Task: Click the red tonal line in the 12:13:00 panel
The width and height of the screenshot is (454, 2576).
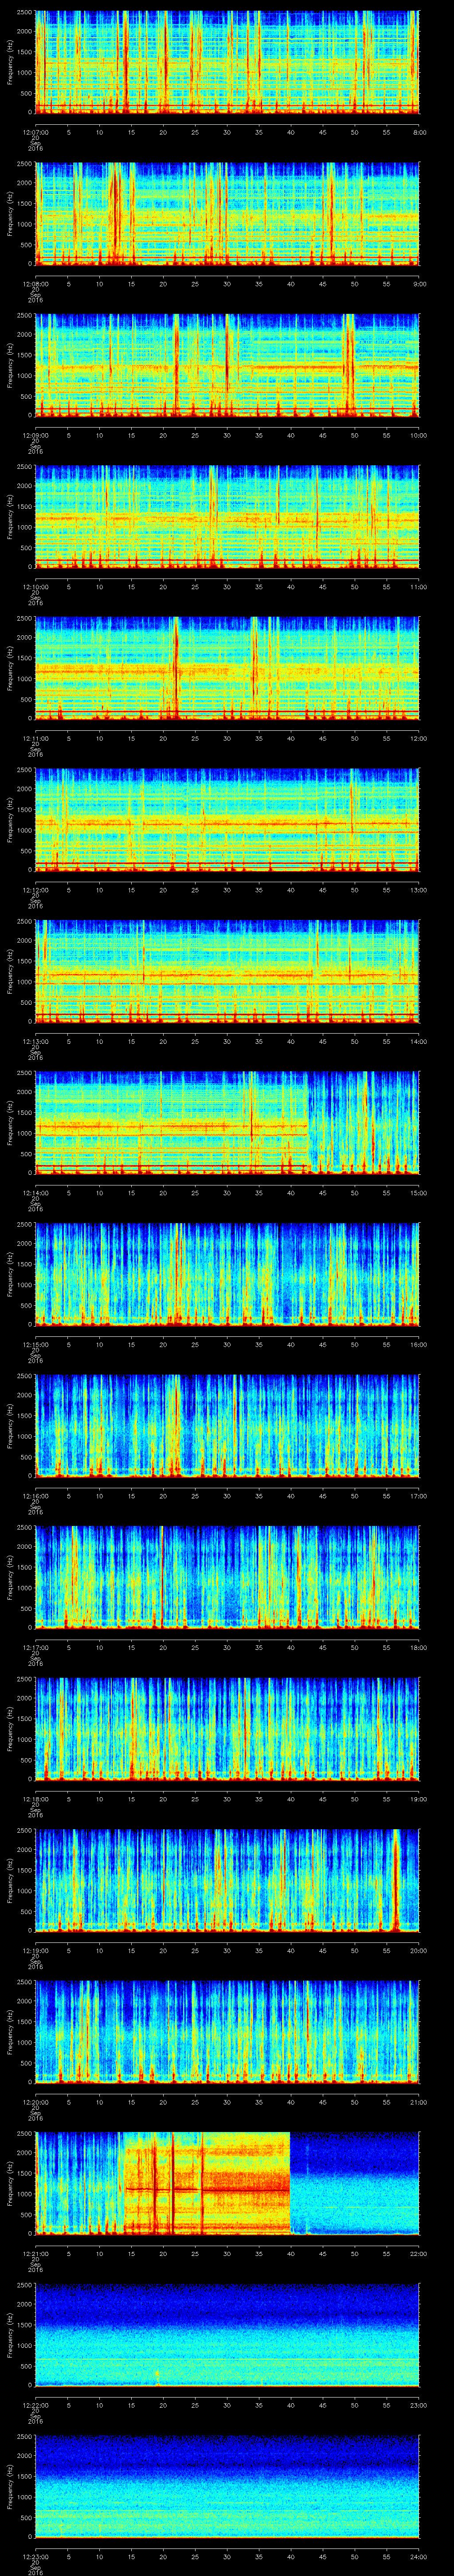Action: pos(200,974)
